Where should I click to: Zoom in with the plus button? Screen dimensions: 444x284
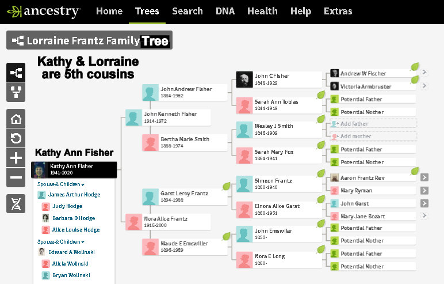pos(16,158)
